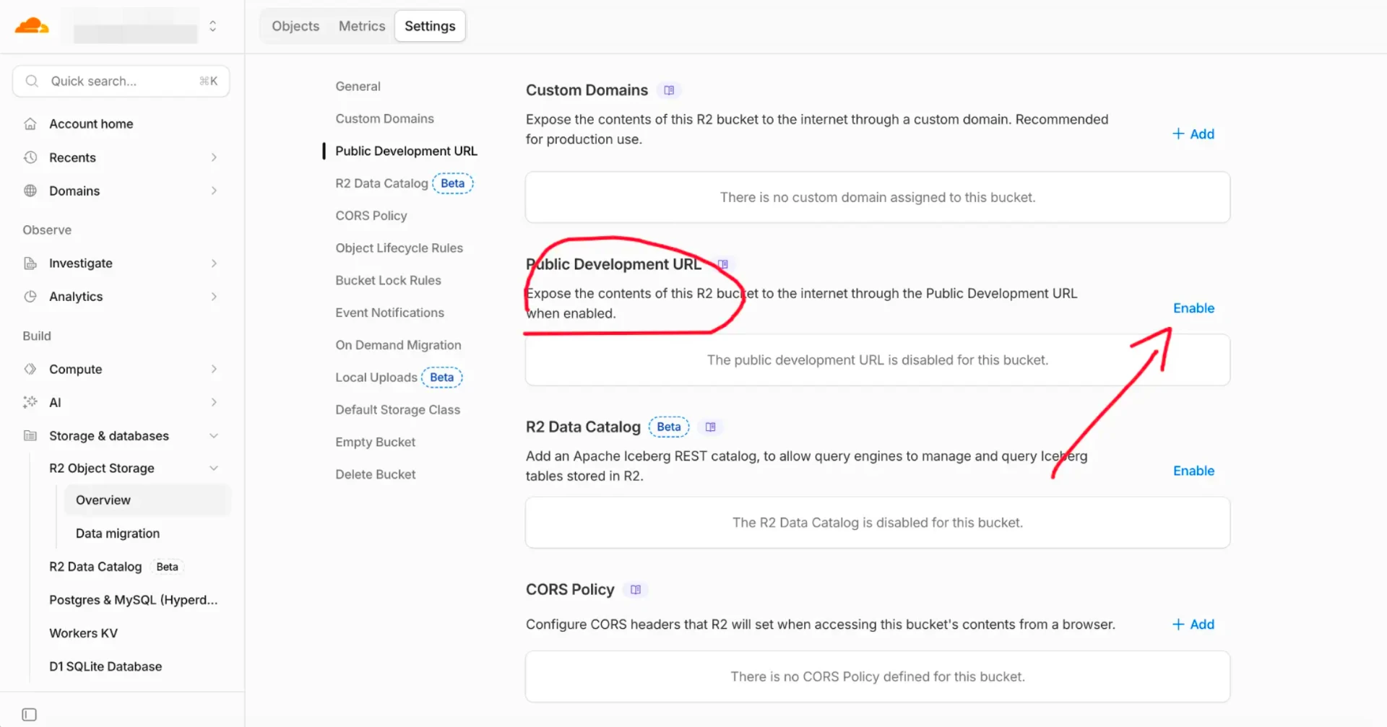Select CORS Policy in settings navigation
Image resolution: width=1387 pixels, height=727 pixels.
pos(371,215)
